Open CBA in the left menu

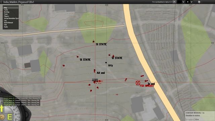(x=10, y=25)
